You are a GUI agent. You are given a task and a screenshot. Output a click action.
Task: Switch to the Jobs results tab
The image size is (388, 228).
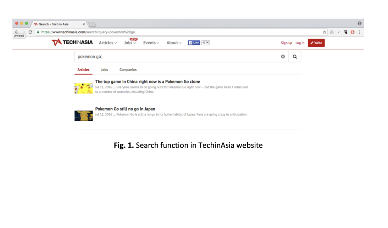[104, 70]
